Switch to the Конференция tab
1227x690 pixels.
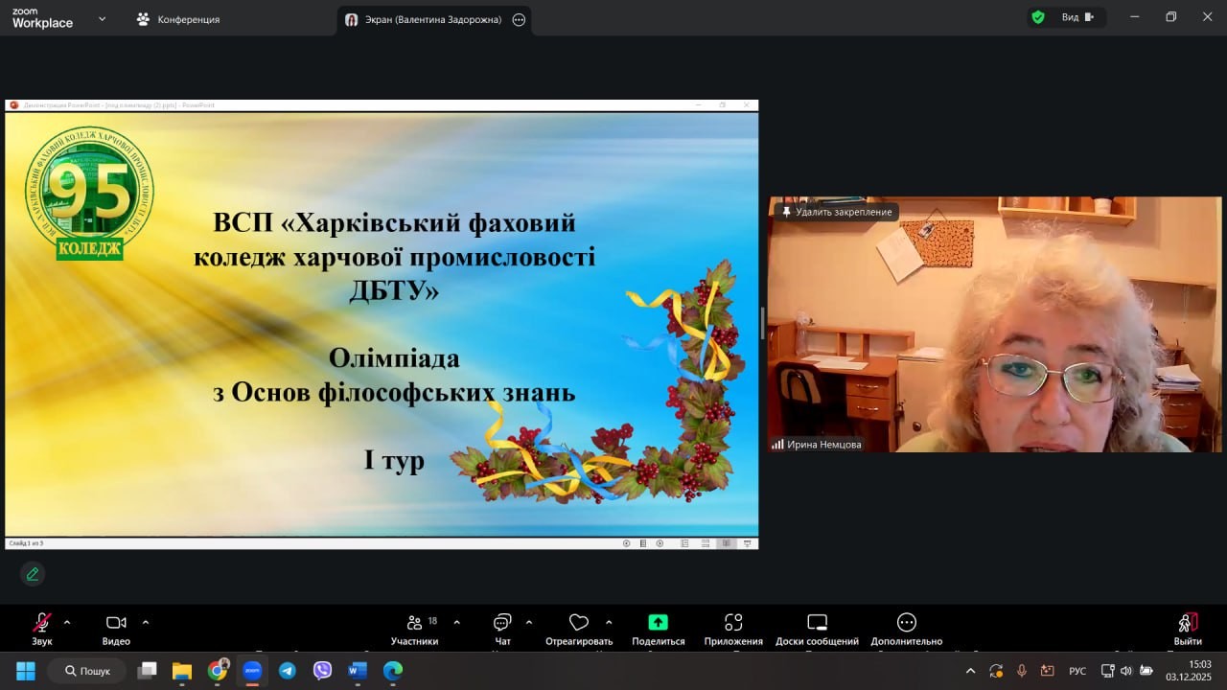[178, 19]
